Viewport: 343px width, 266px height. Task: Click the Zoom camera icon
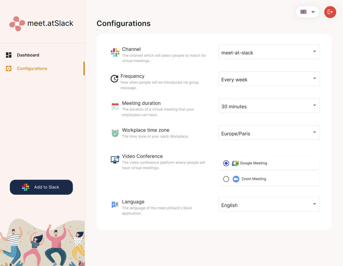pyautogui.click(x=236, y=179)
